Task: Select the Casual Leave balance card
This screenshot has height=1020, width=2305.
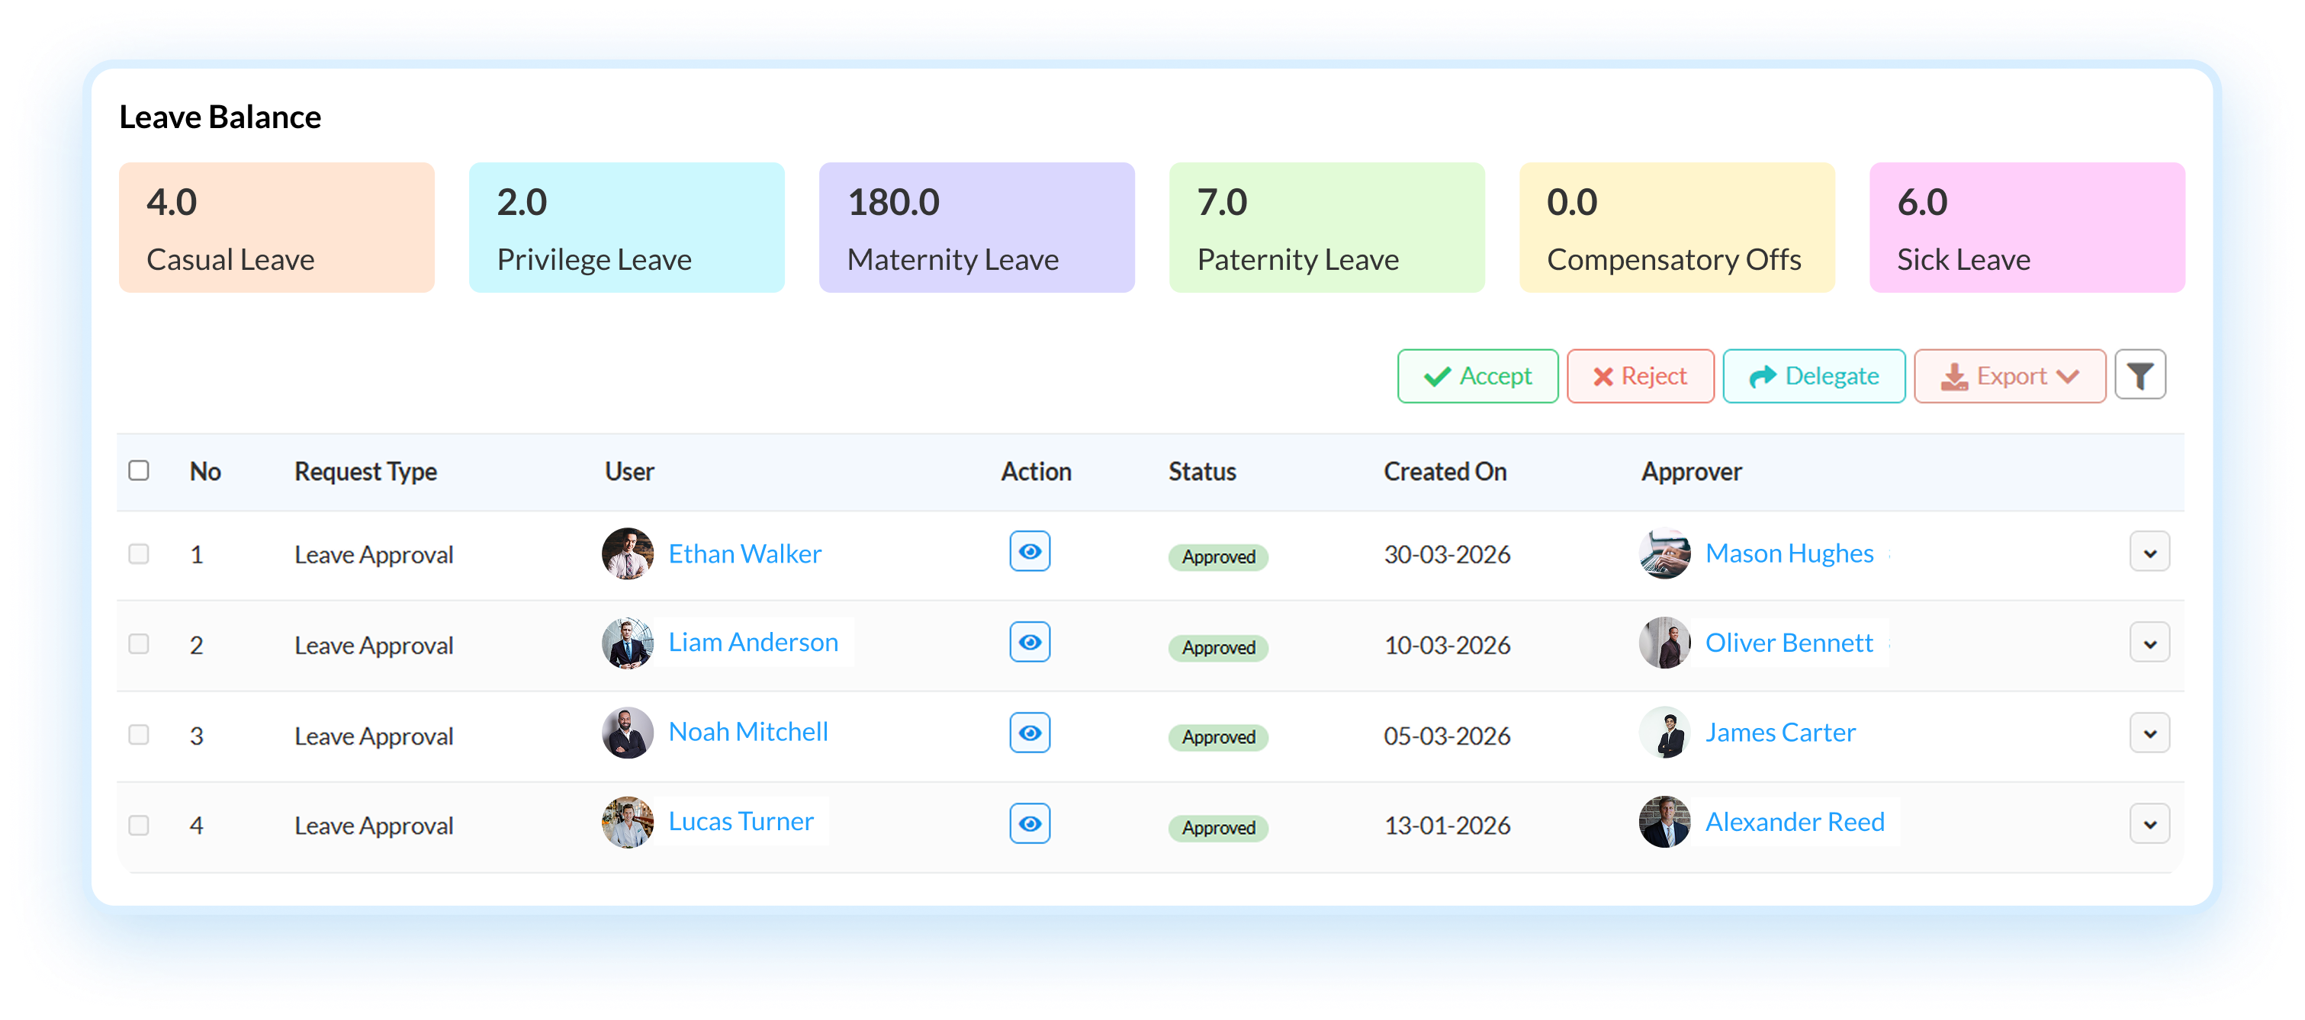Action: [x=276, y=227]
